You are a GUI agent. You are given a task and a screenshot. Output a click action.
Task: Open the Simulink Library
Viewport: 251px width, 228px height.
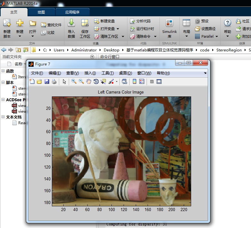169,28
